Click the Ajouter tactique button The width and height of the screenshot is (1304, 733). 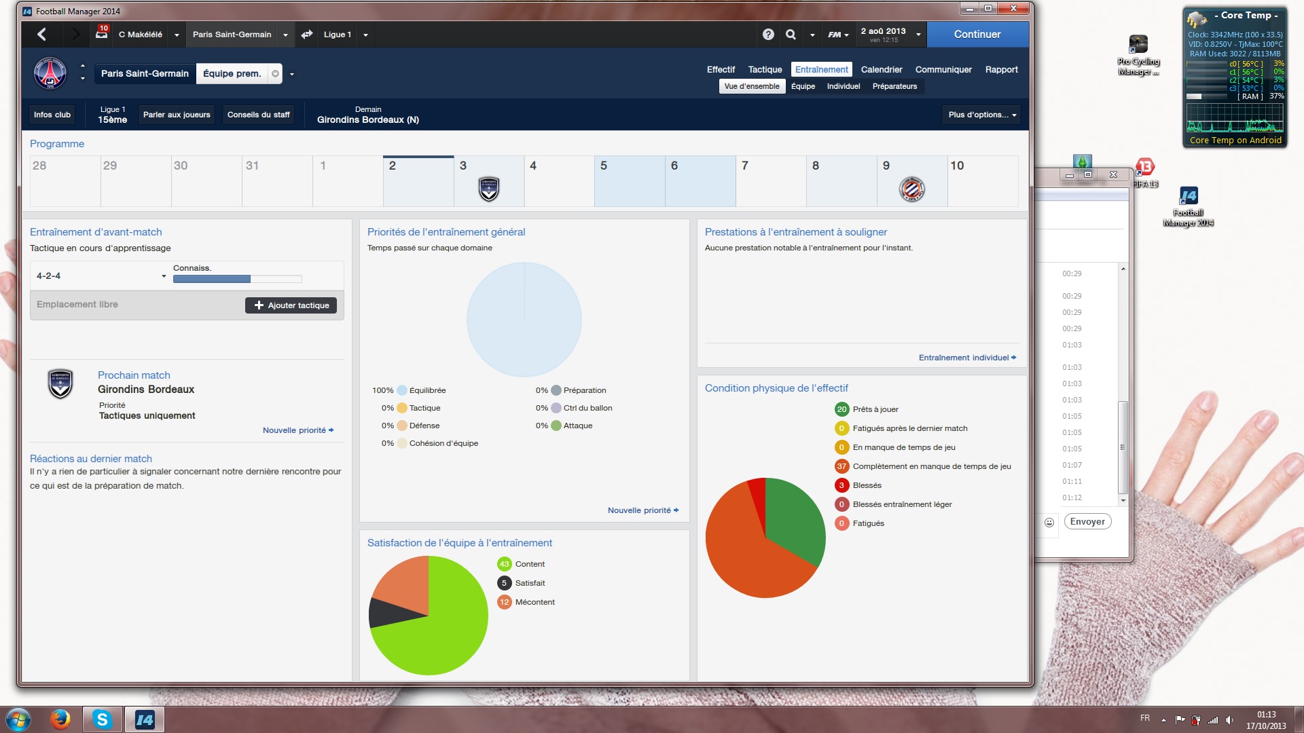tap(291, 305)
